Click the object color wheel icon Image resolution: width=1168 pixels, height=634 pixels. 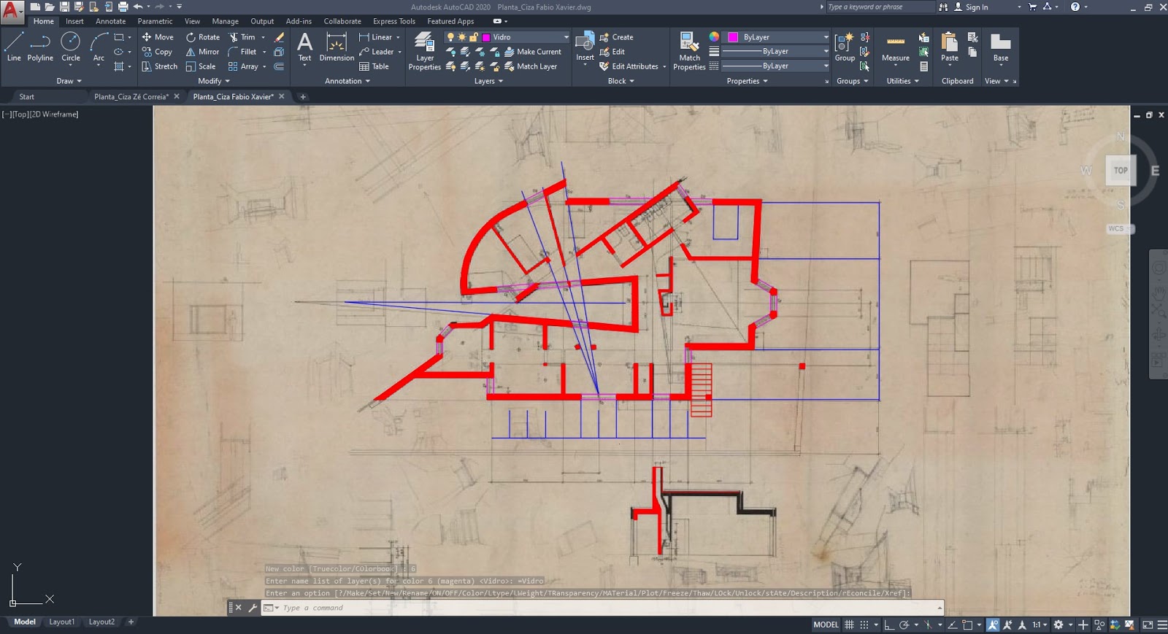pyautogui.click(x=714, y=37)
